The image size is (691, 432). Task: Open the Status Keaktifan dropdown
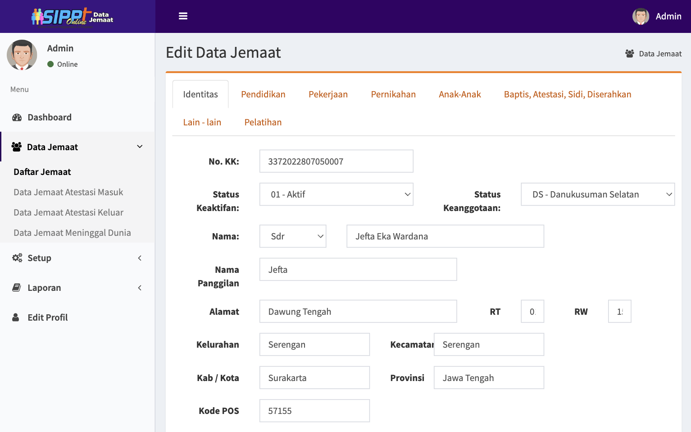[336, 194]
